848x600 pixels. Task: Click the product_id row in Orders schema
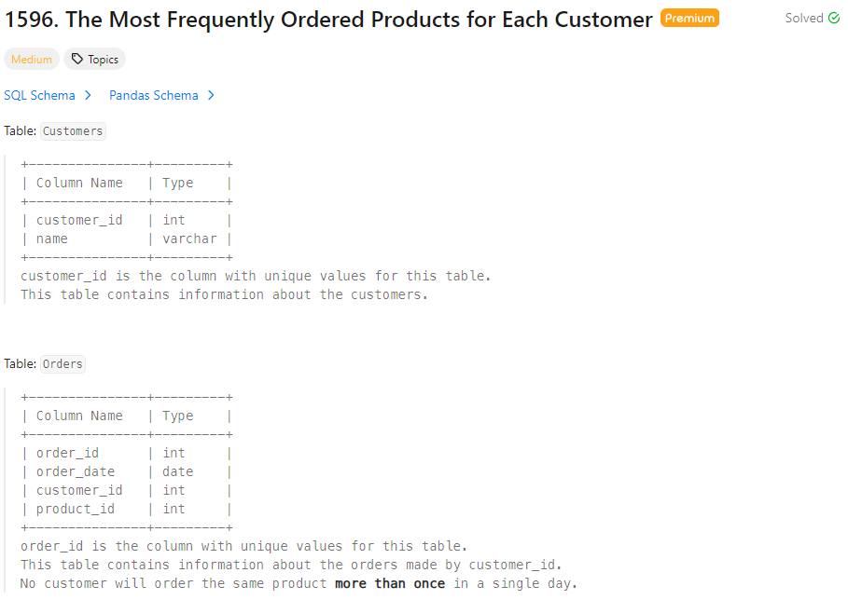point(127,509)
